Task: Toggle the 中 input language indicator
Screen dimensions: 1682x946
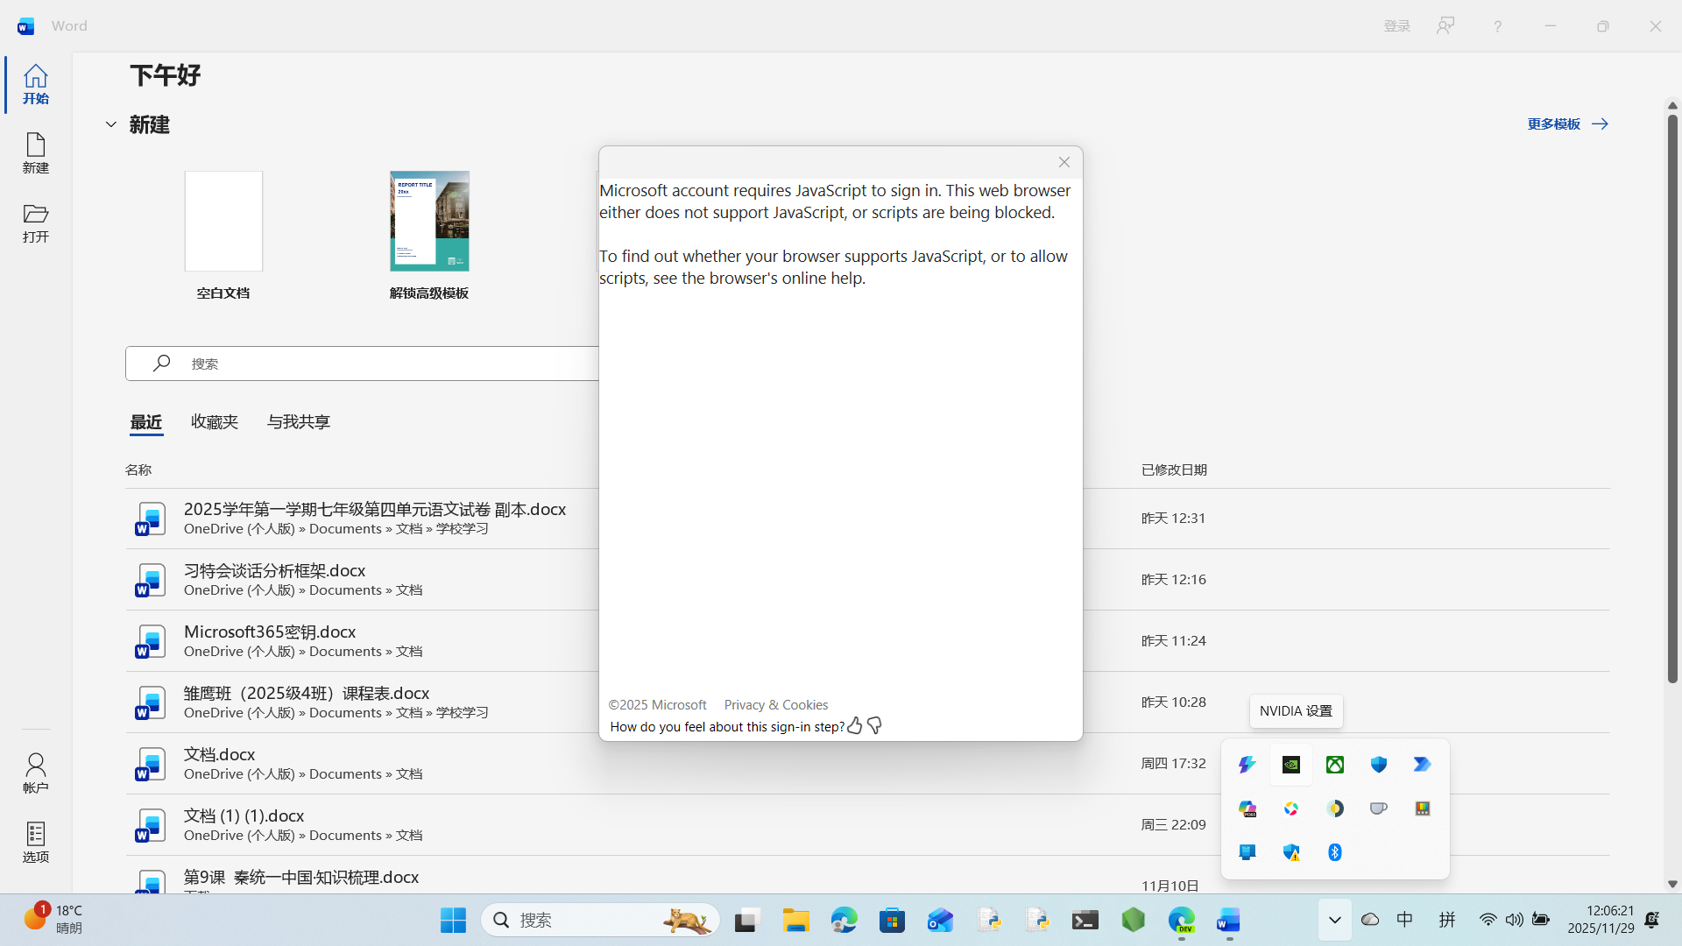Action: [x=1404, y=920]
